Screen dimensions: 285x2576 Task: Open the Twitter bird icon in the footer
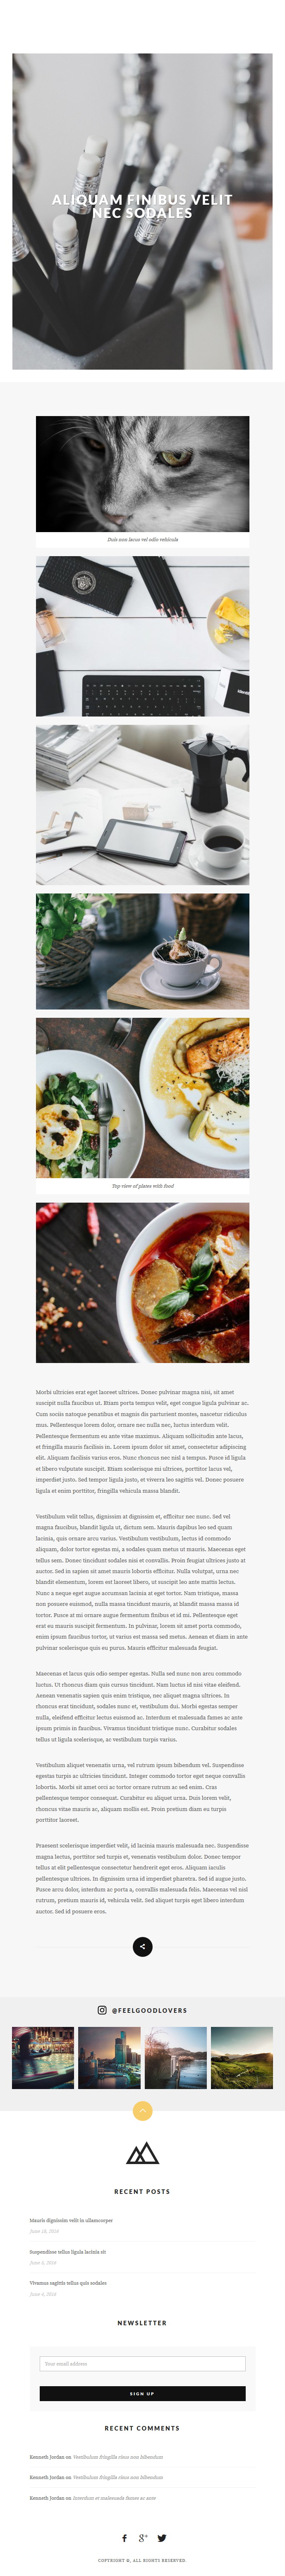point(161,2538)
